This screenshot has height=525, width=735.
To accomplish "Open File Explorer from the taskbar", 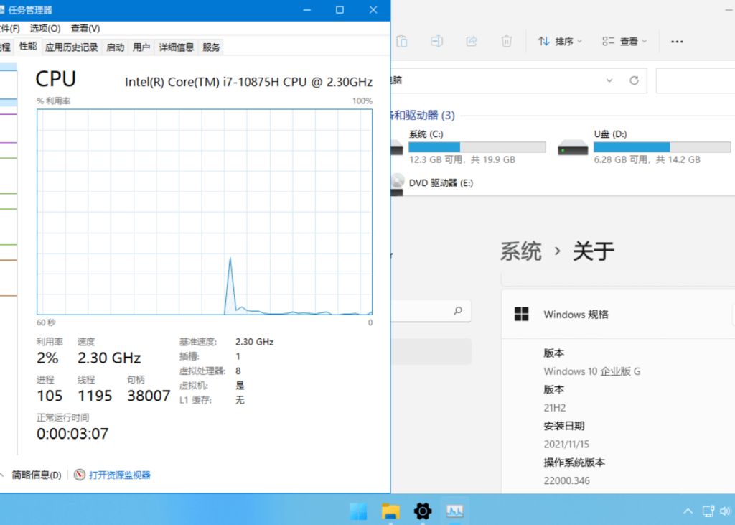I will 390,511.
